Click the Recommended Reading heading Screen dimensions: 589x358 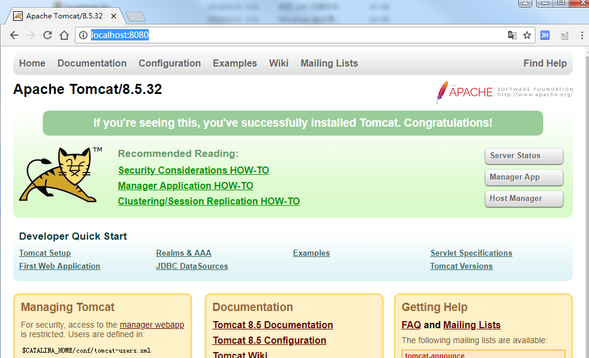[x=178, y=153]
